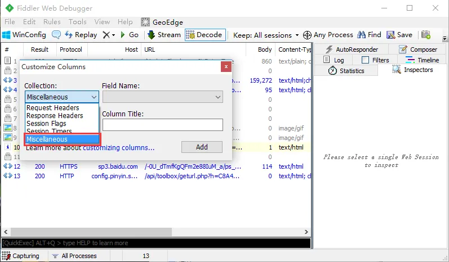Viewport: 449px width, 262px height.
Task: Click the session 1 document icon
Action: pos(8,61)
